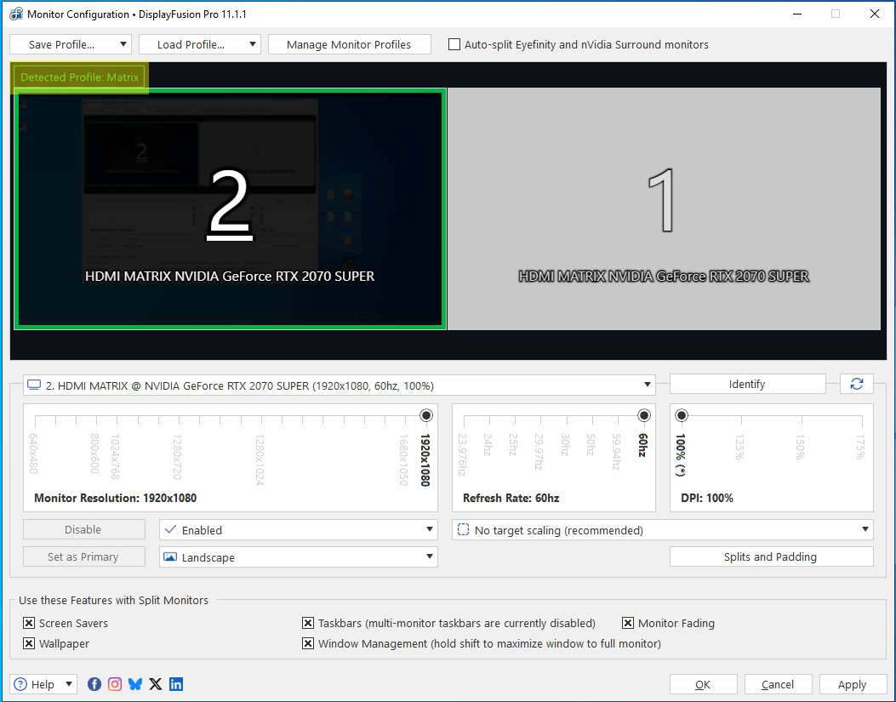Click the DisplayFusion app icon in title bar

[15, 14]
